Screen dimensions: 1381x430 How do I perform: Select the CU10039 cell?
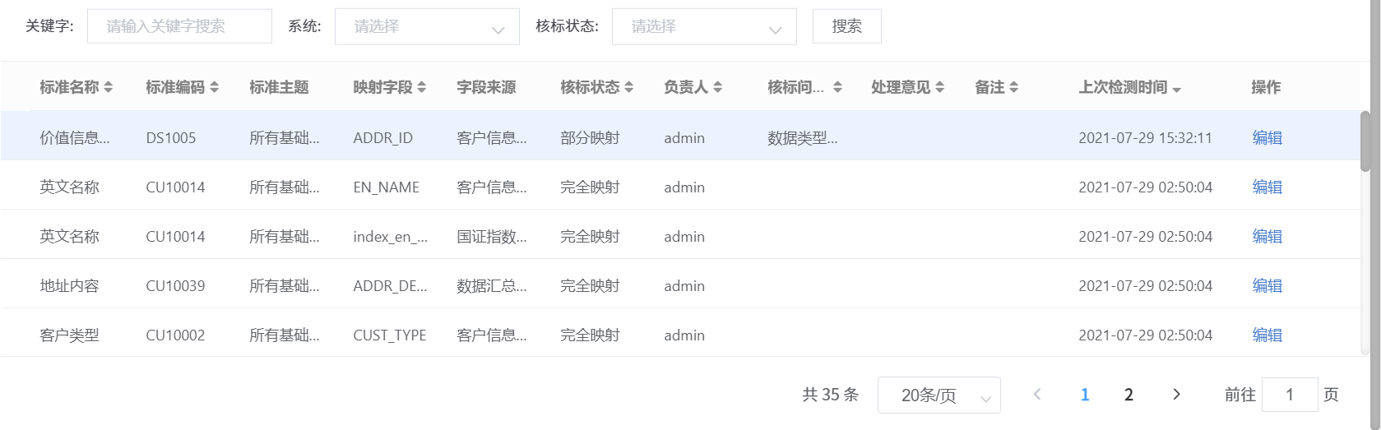coord(175,286)
